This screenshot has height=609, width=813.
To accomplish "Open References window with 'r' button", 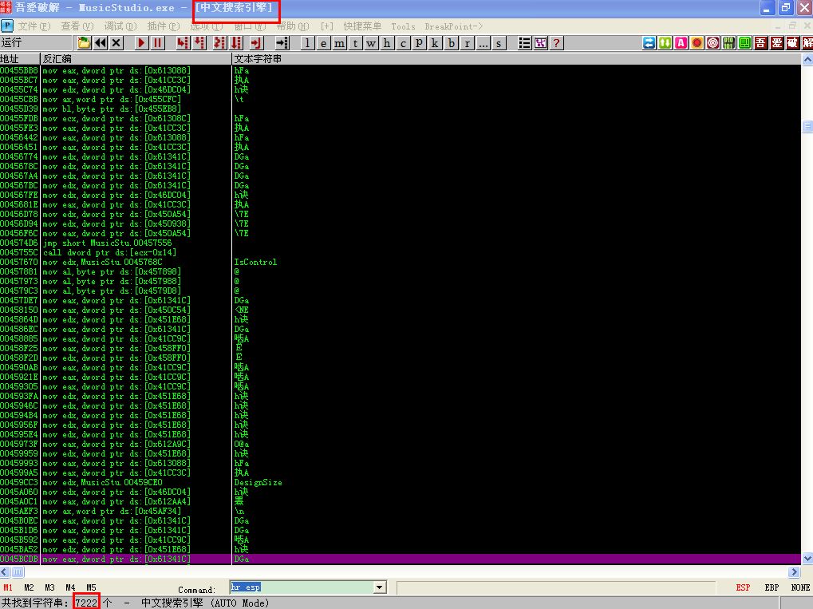I will pos(468,43).
